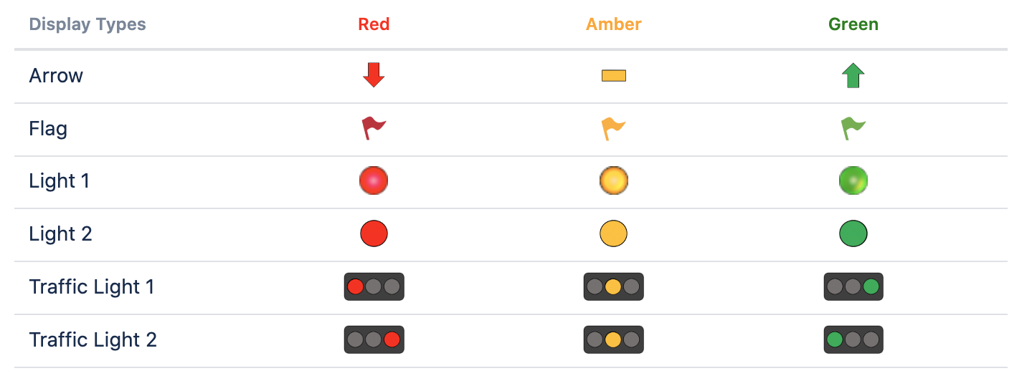Viewport: 1027px width, 391px height.
Task: Click the red Traffic Light 1 icon
Action: pos(374,286)
